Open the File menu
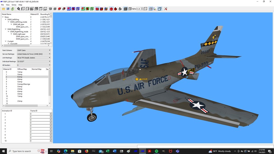The height and width of the screenshot is (154, 274). (x=2, y=5)
